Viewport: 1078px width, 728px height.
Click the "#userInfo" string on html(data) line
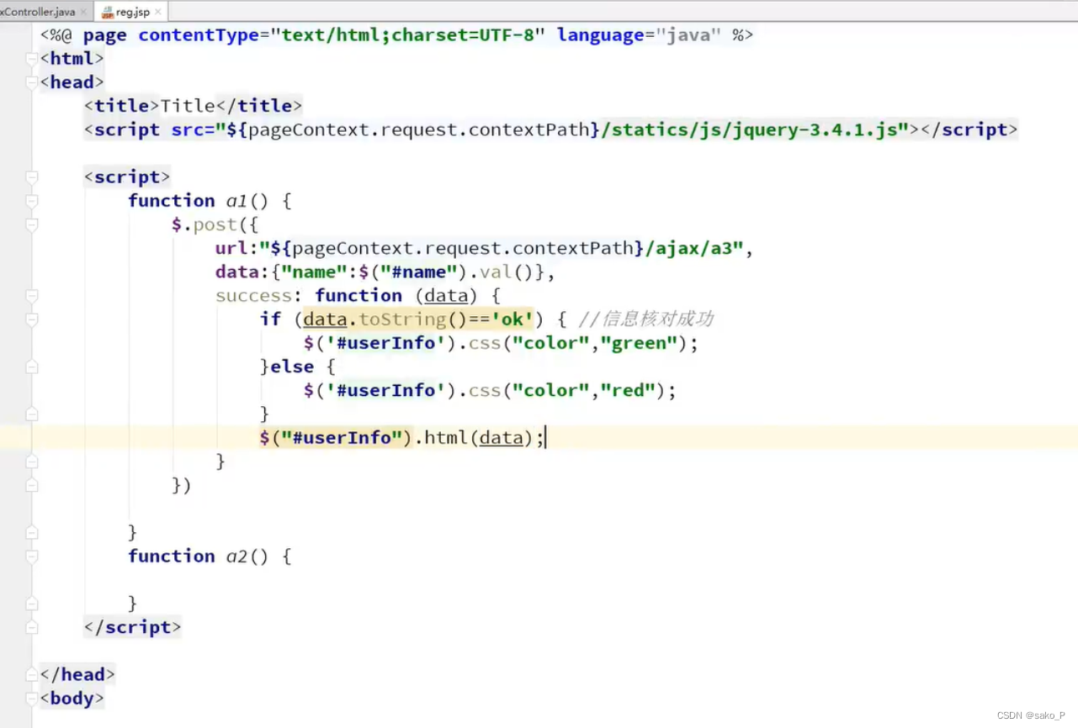pyautogui.click(x=343, y=438)
